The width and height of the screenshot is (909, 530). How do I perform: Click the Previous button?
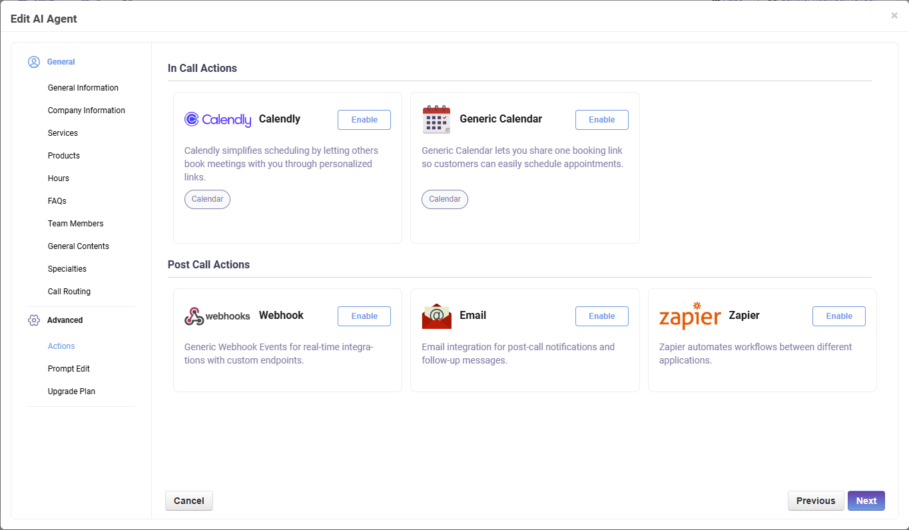815,501
